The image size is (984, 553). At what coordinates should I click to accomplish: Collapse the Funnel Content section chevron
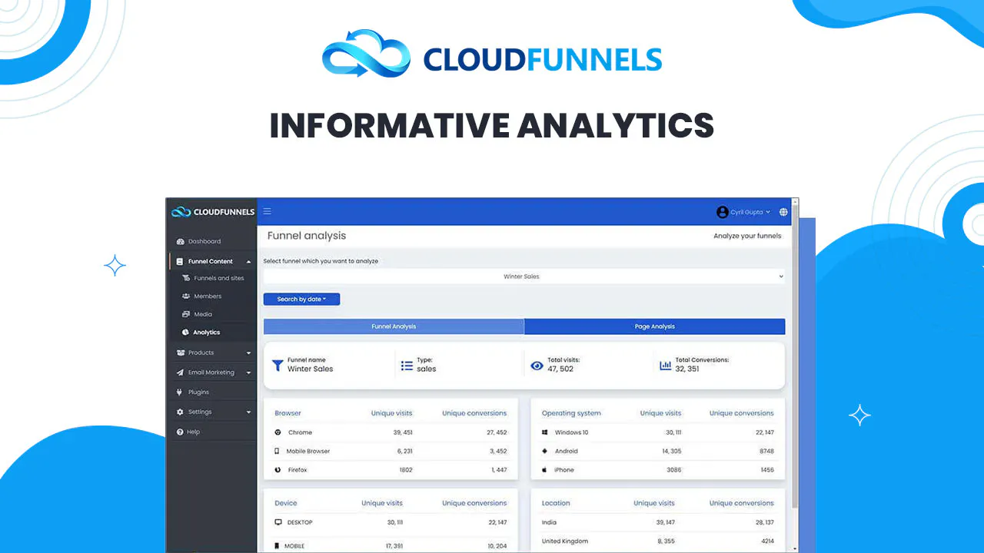point(248,262)
